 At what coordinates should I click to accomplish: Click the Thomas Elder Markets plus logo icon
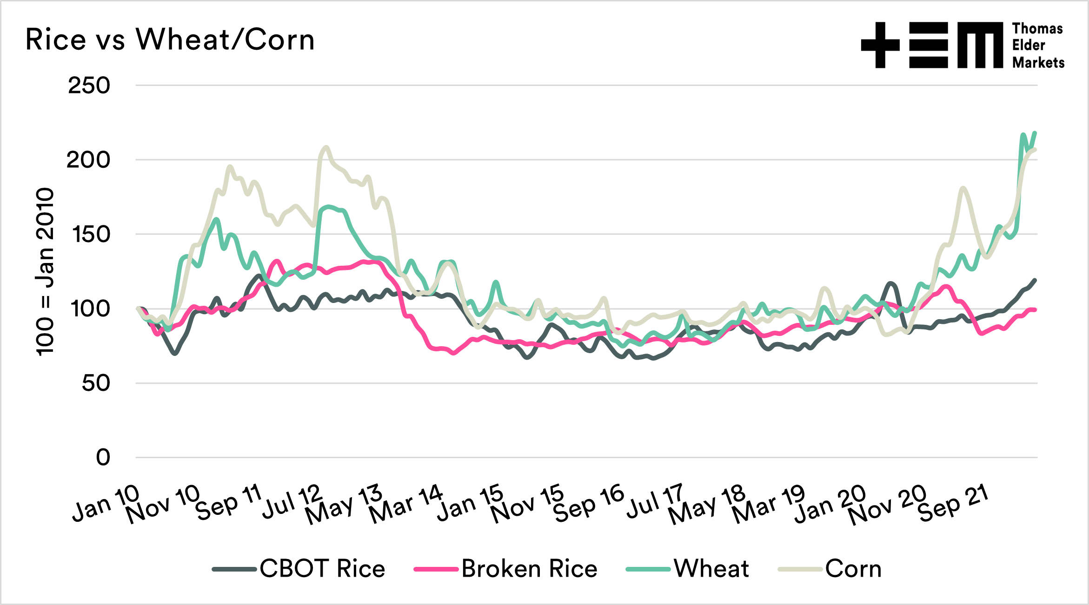(880, 45)
